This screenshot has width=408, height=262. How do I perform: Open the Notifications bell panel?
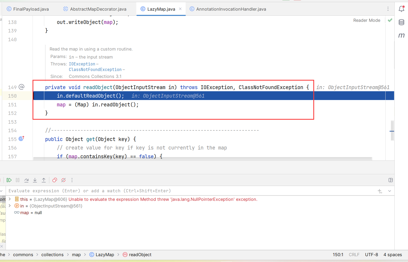pyautogui.click(x=401, y=9)
